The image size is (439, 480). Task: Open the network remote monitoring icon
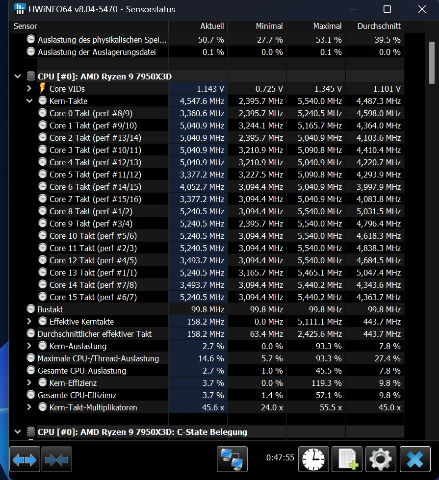click(x=232, y=459)
